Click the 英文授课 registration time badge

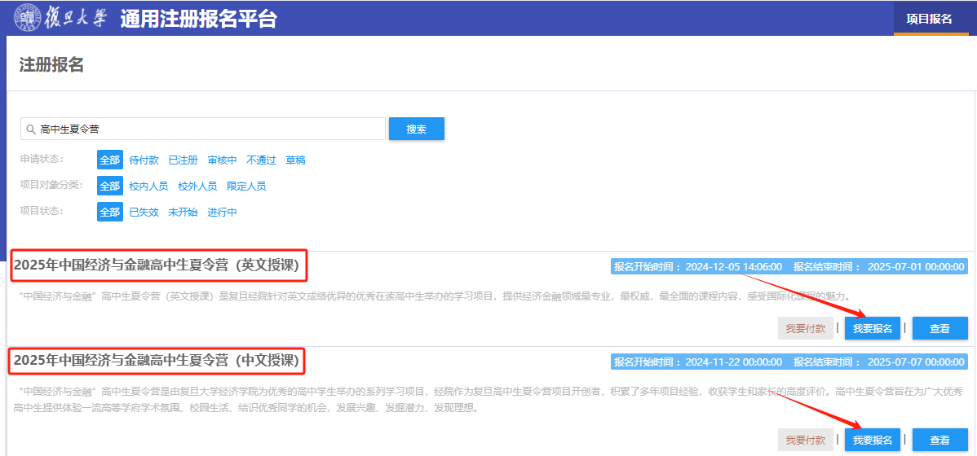789,267
